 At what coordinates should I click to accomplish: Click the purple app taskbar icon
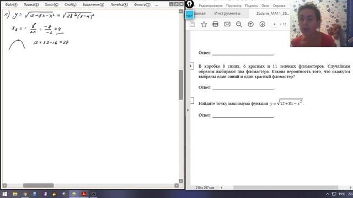(x=45, y=194)
